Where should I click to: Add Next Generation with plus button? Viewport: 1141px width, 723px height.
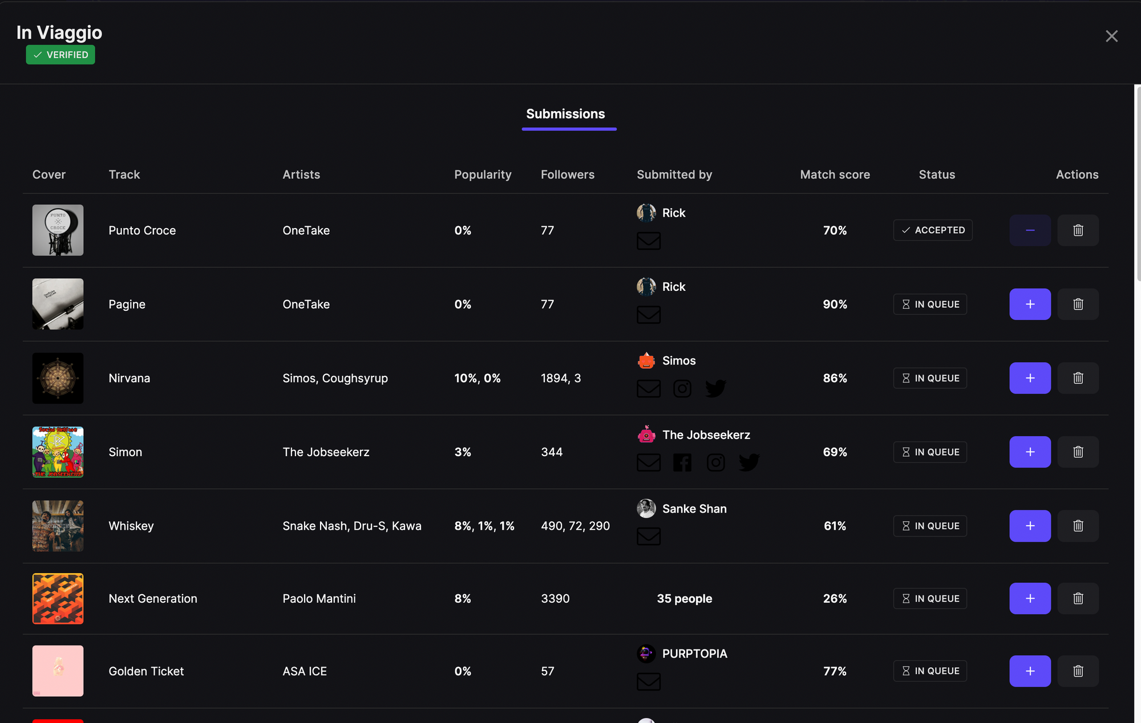[x=1030, y=598]
